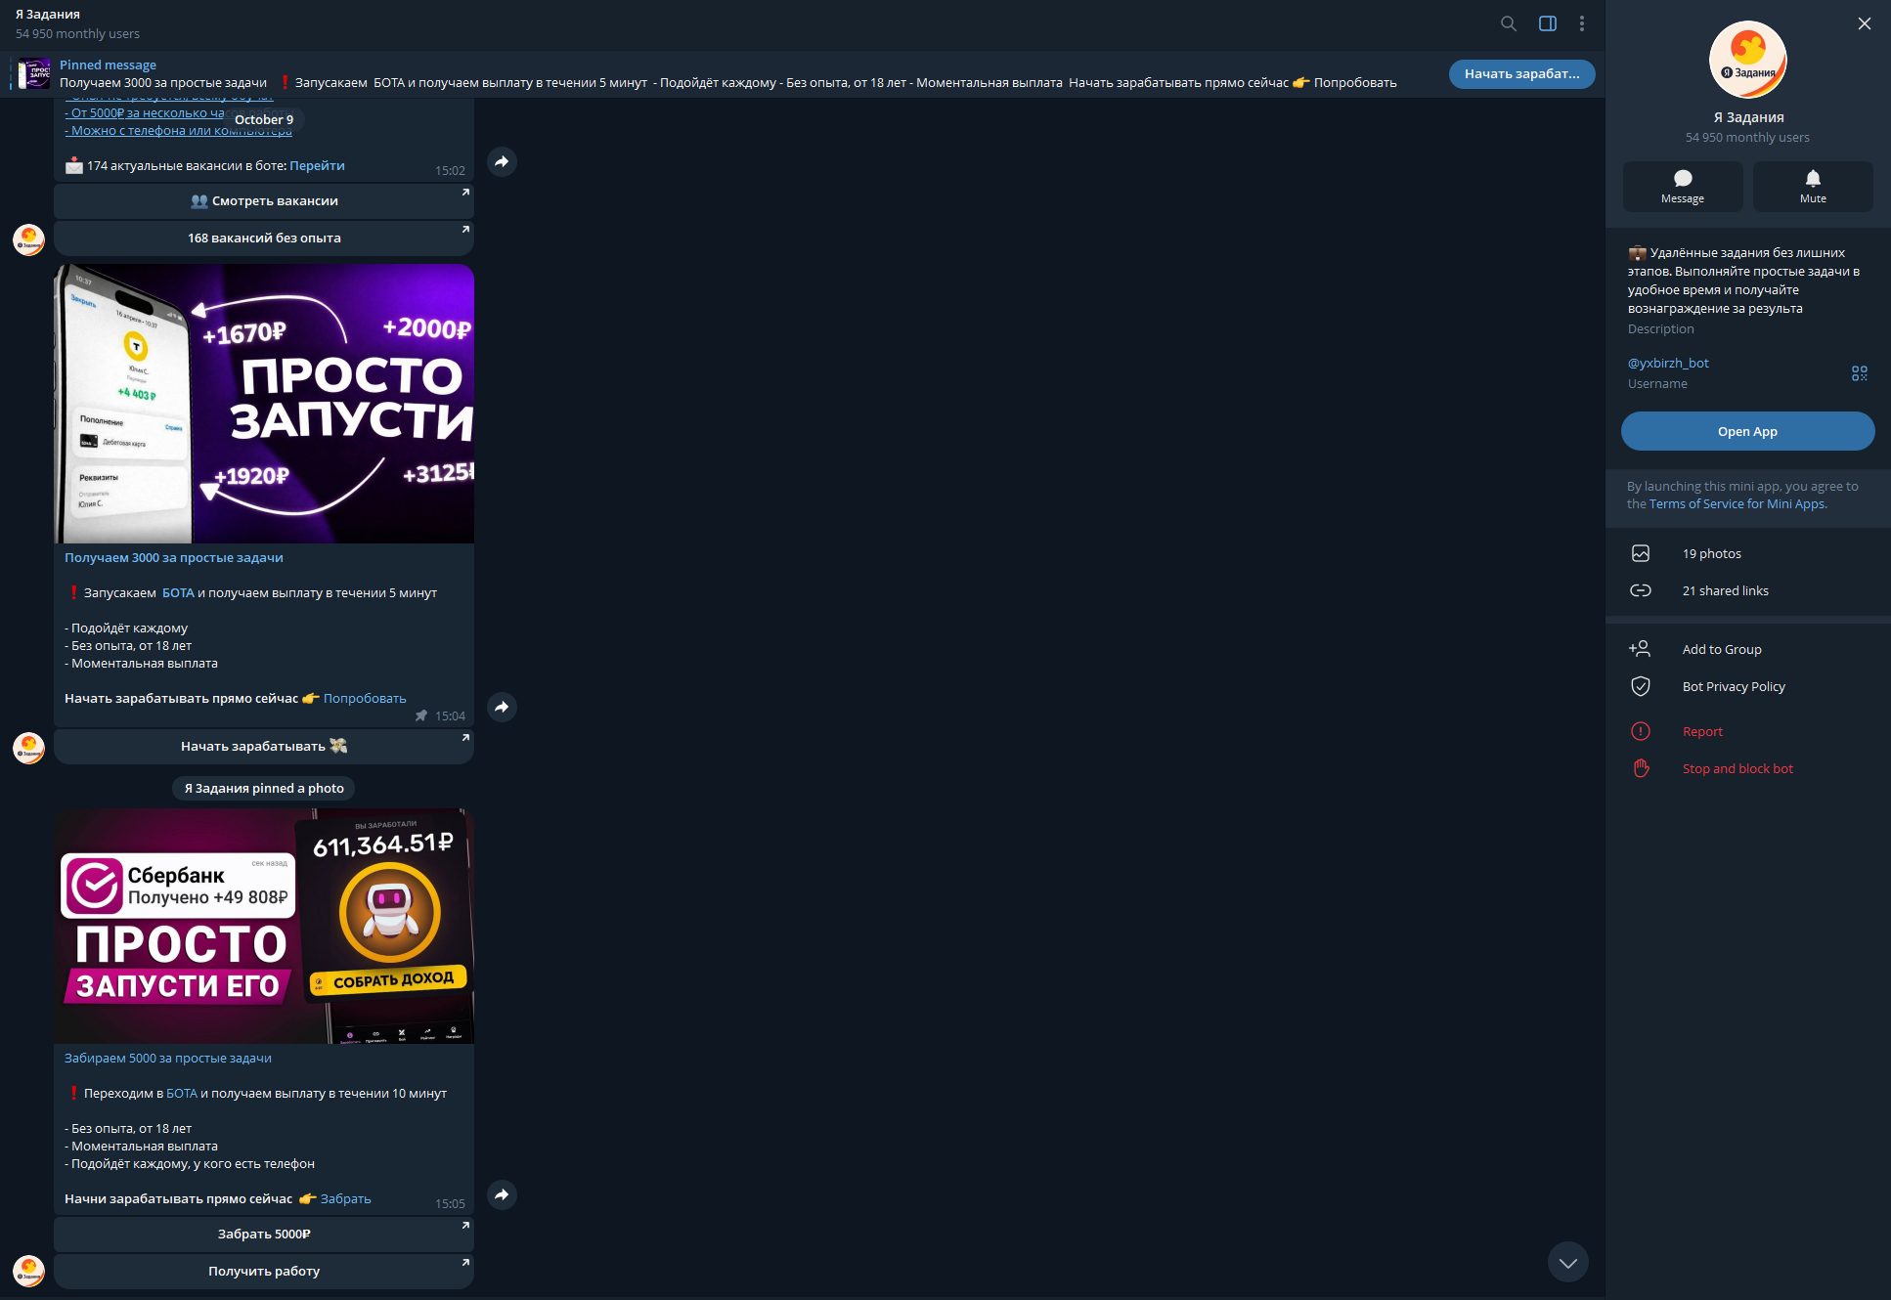
Task: Open the ПРОСТО ЗАПУСТИ purple photo
Action: click(264, 404)
